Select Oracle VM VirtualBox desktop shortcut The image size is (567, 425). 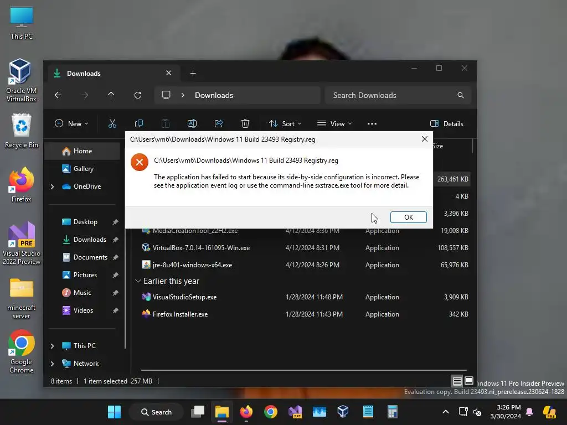[x=22, y=80]
